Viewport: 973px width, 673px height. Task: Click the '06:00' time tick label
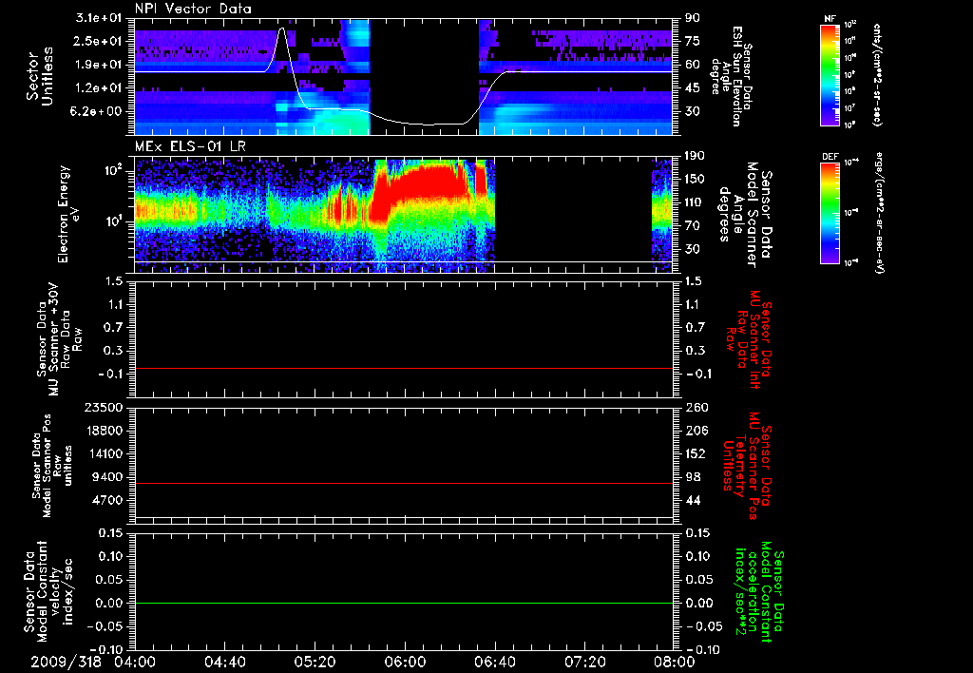click(405, 662)
